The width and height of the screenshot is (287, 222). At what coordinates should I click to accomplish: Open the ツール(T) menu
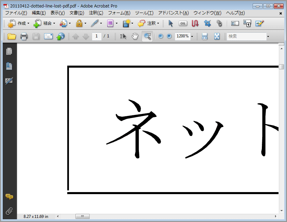click(144, 13)
